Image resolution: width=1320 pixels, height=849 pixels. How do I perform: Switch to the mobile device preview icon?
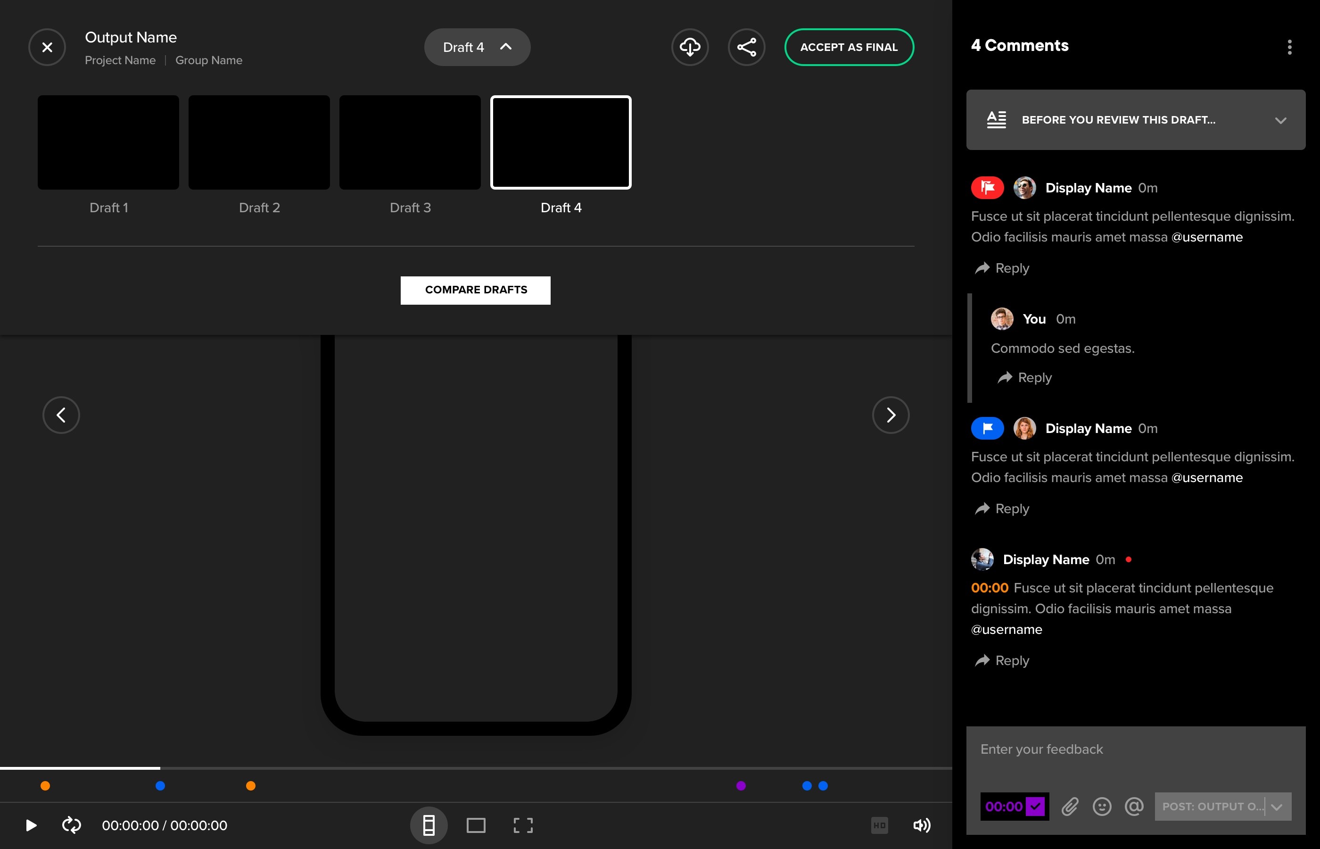[429, 825]
